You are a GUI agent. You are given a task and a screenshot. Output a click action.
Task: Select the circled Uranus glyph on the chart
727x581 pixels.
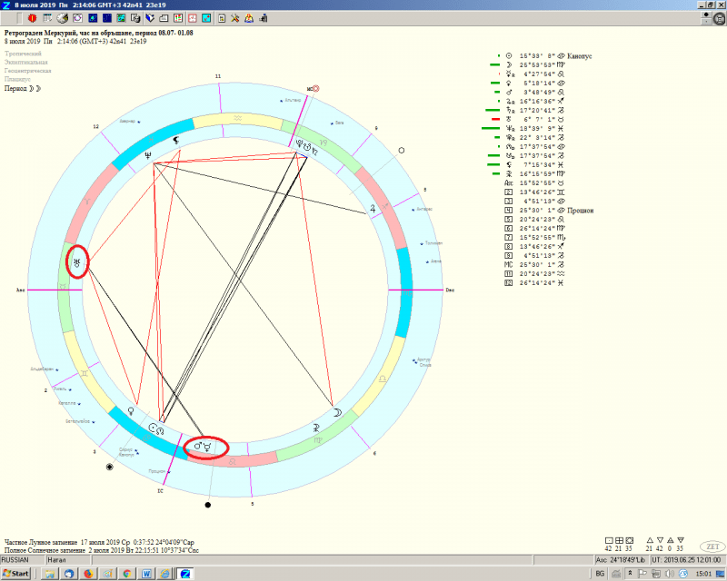coord(78,263)
